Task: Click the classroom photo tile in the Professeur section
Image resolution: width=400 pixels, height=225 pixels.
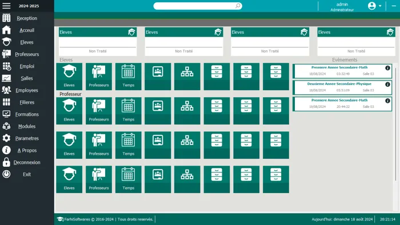Action: pyautogui.click(x=158, y=111)
